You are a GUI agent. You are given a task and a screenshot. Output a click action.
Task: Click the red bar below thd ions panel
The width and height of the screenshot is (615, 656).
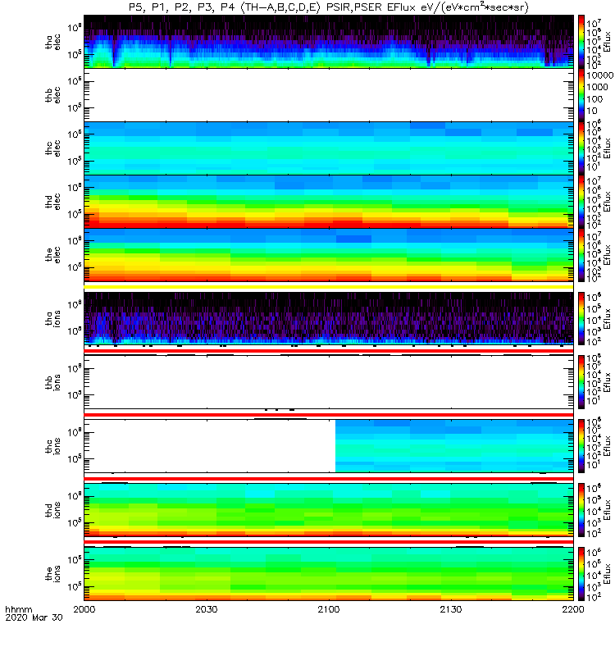(329, 542)
